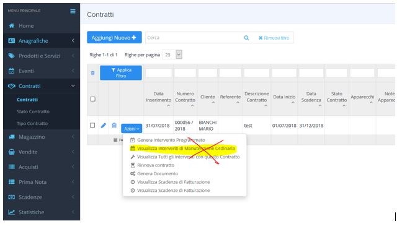Select Visualizza Tutti gli Interventi con questo Contratto

tap(188, 157)
